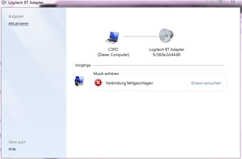Screen dimensions: 242x159
Task: Click the 'Musik anhören' group label
Action: [x=106, y=74]
